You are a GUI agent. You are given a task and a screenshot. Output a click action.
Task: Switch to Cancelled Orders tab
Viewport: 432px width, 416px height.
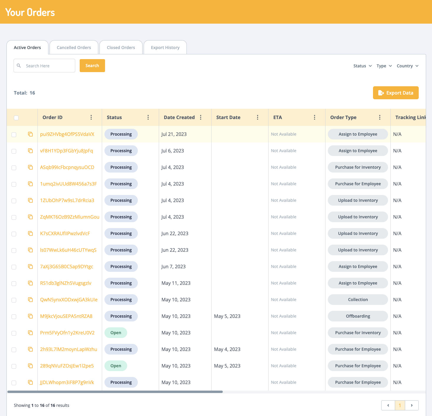(x=74, y=48)
